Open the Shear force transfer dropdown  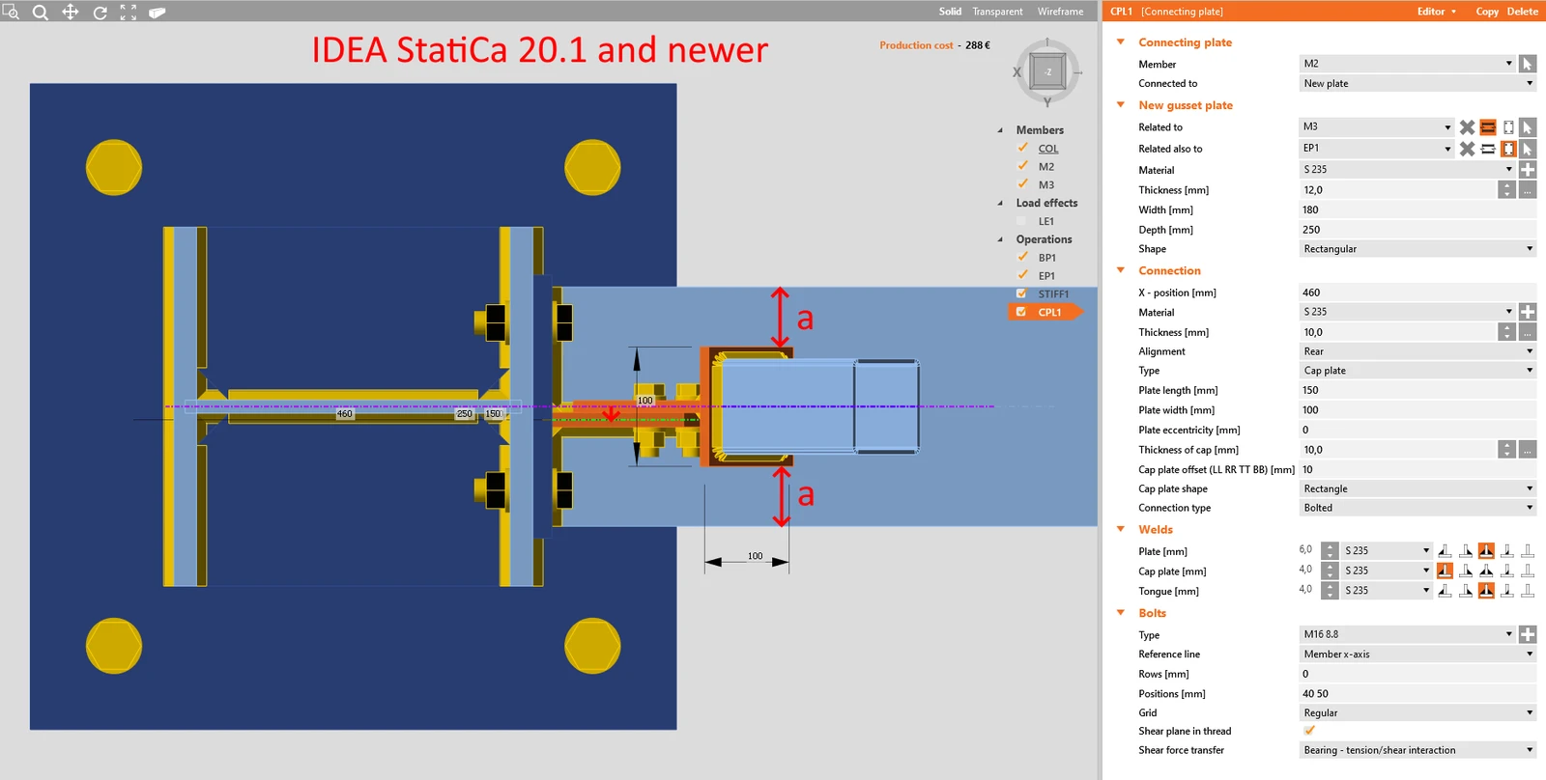[x=1417, y=750]
